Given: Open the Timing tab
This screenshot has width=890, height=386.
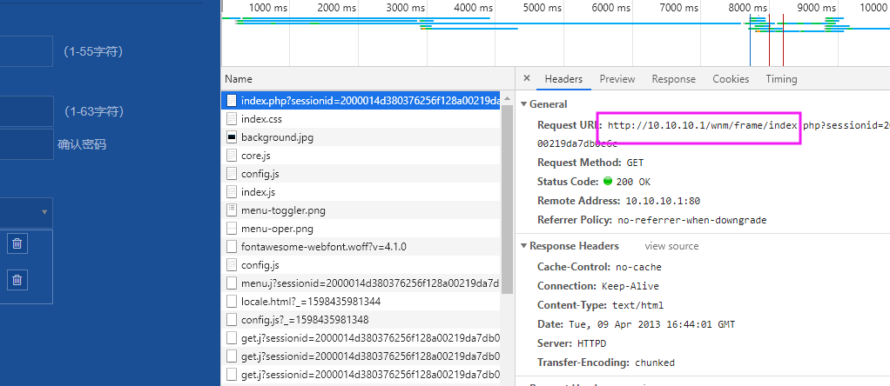Looking at the screenshot, I should pyautogui.click(x=781, y=79).
